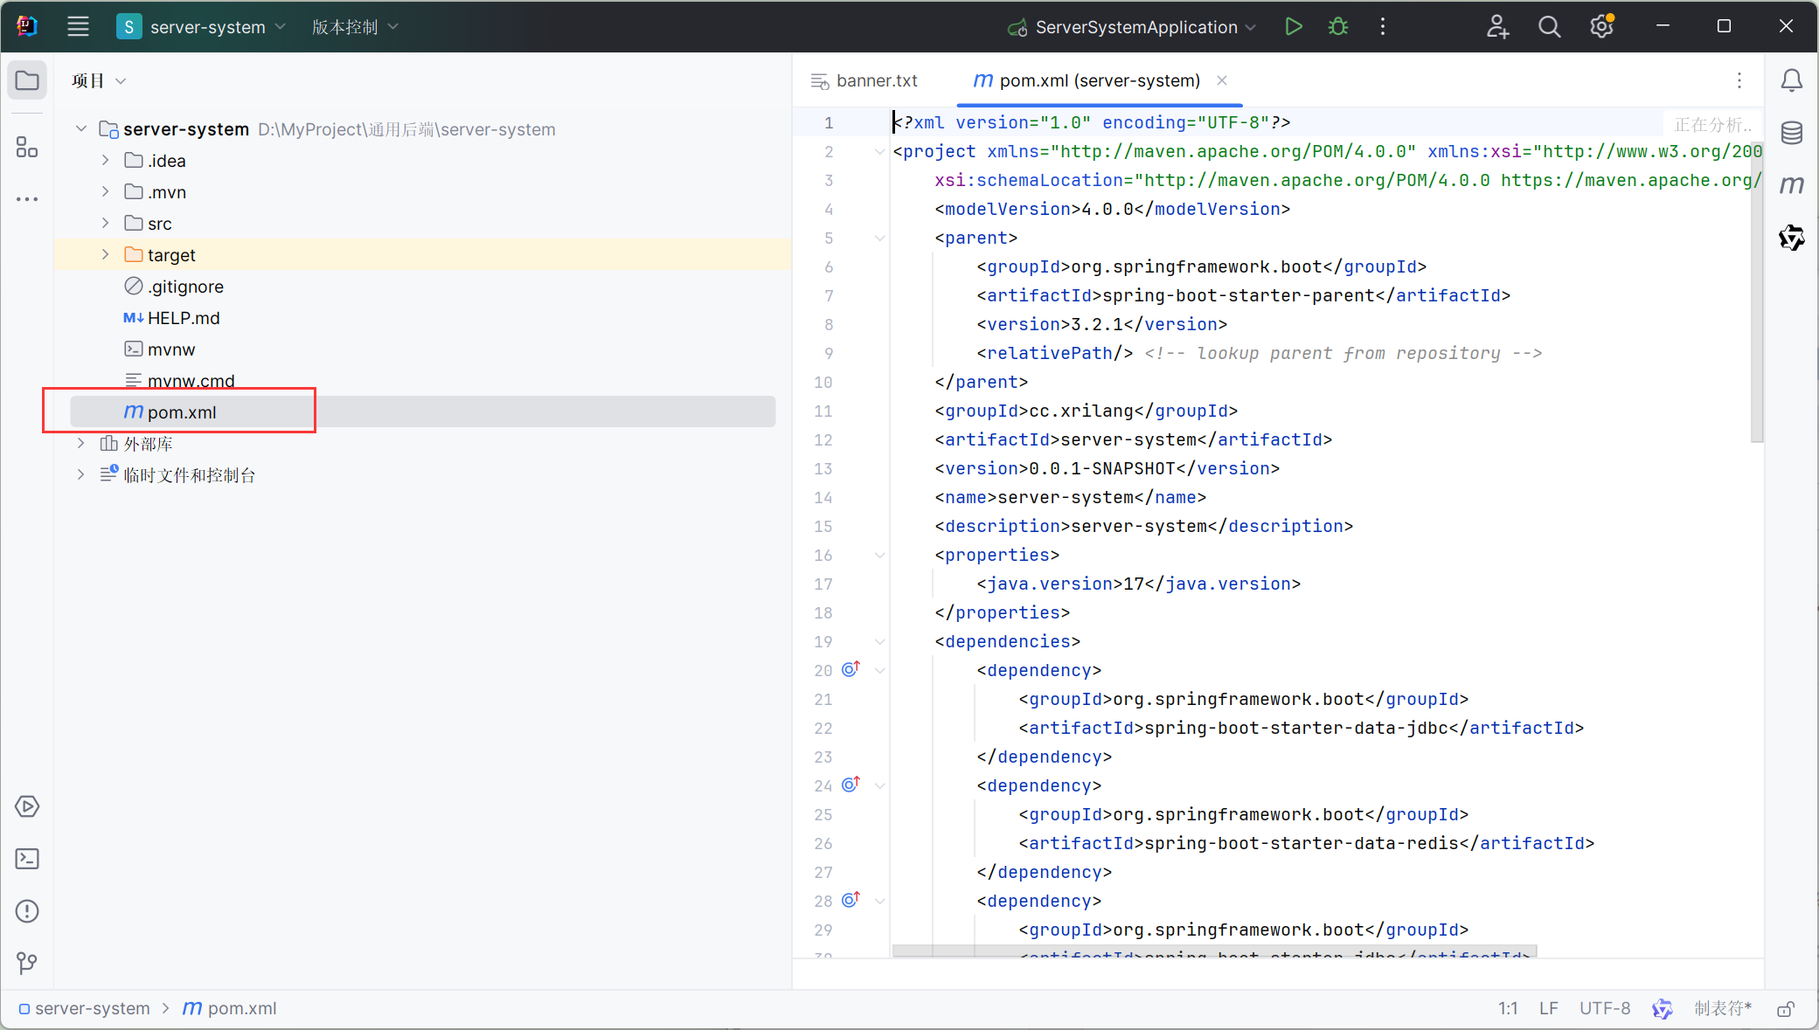
Task: Show more tool windows ellipsis
Action: (x=27, y=199)
